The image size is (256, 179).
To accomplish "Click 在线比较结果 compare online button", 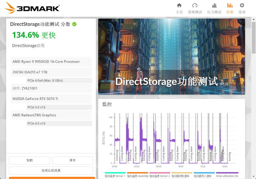I will point(51,170).
